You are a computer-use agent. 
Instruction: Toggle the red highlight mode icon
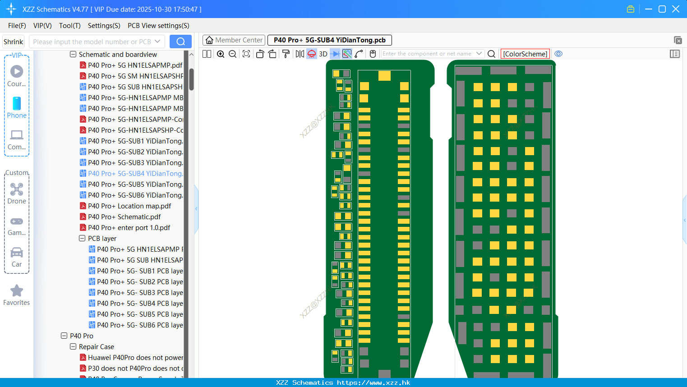[312, 54]
